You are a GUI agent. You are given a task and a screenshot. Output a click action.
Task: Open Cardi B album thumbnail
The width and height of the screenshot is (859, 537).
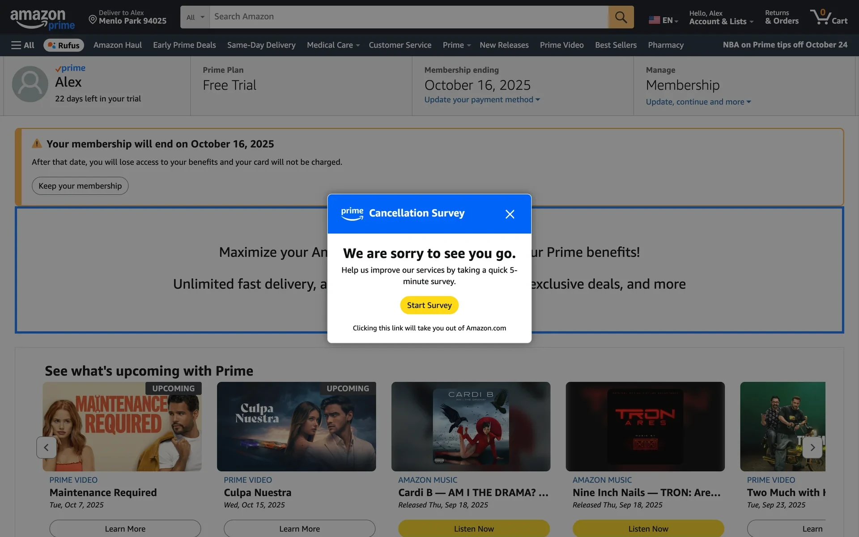coord(471,426)
